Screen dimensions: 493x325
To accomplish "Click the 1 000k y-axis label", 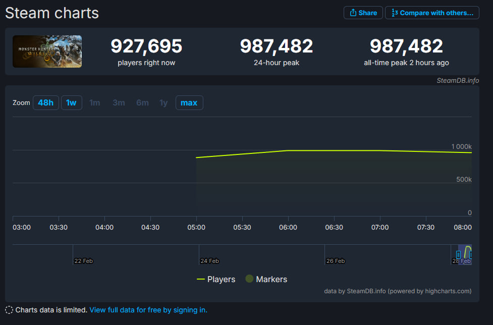I will (461, 146).
